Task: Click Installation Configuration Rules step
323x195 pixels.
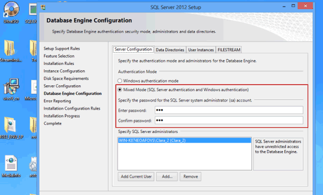Action: [72, 108]
